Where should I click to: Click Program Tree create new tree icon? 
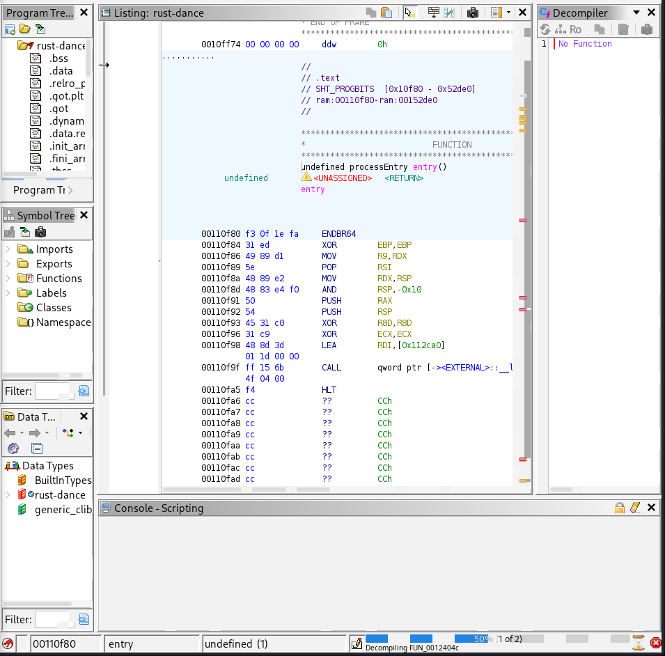pos(10,29)
